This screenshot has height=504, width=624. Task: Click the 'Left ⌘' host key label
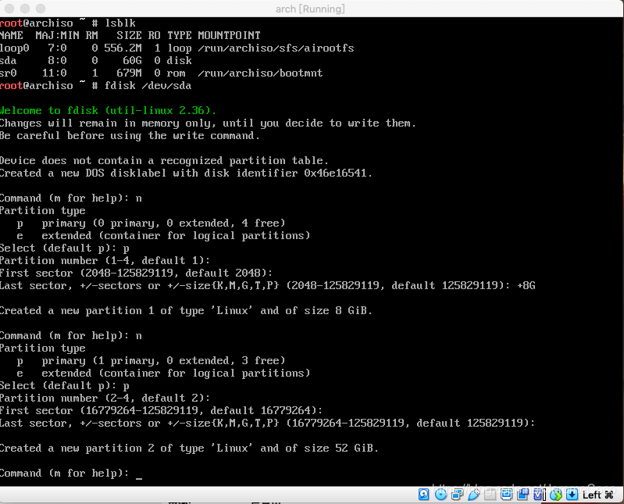pyautogui.click(x=597, y=495)
